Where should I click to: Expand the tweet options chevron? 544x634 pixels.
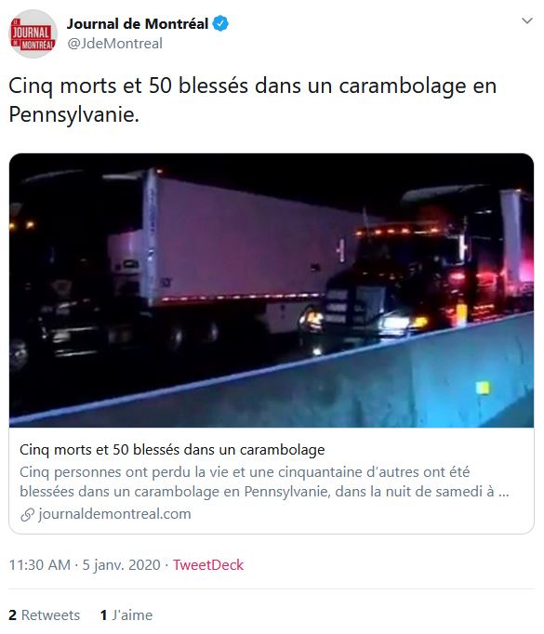point(527,20)
